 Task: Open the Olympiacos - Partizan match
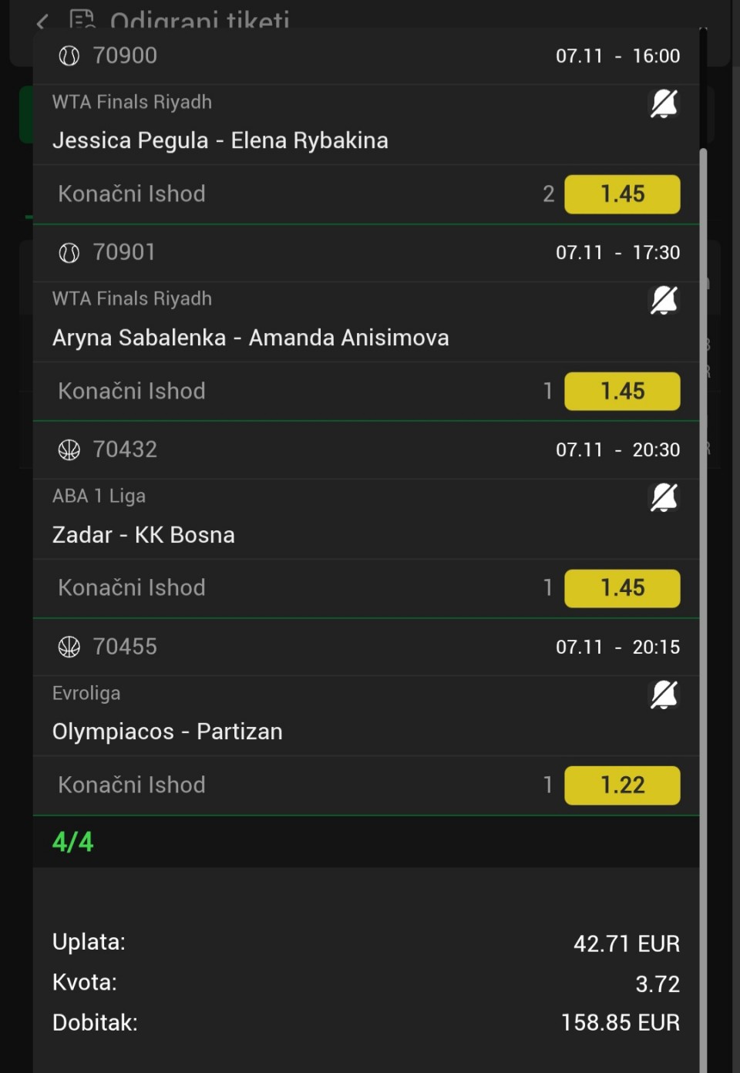[x=167, y=732]
